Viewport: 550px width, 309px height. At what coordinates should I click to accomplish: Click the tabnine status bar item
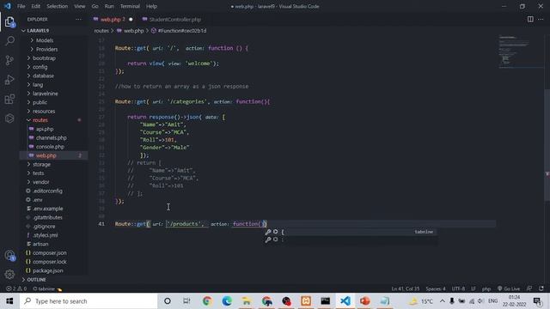47,288
